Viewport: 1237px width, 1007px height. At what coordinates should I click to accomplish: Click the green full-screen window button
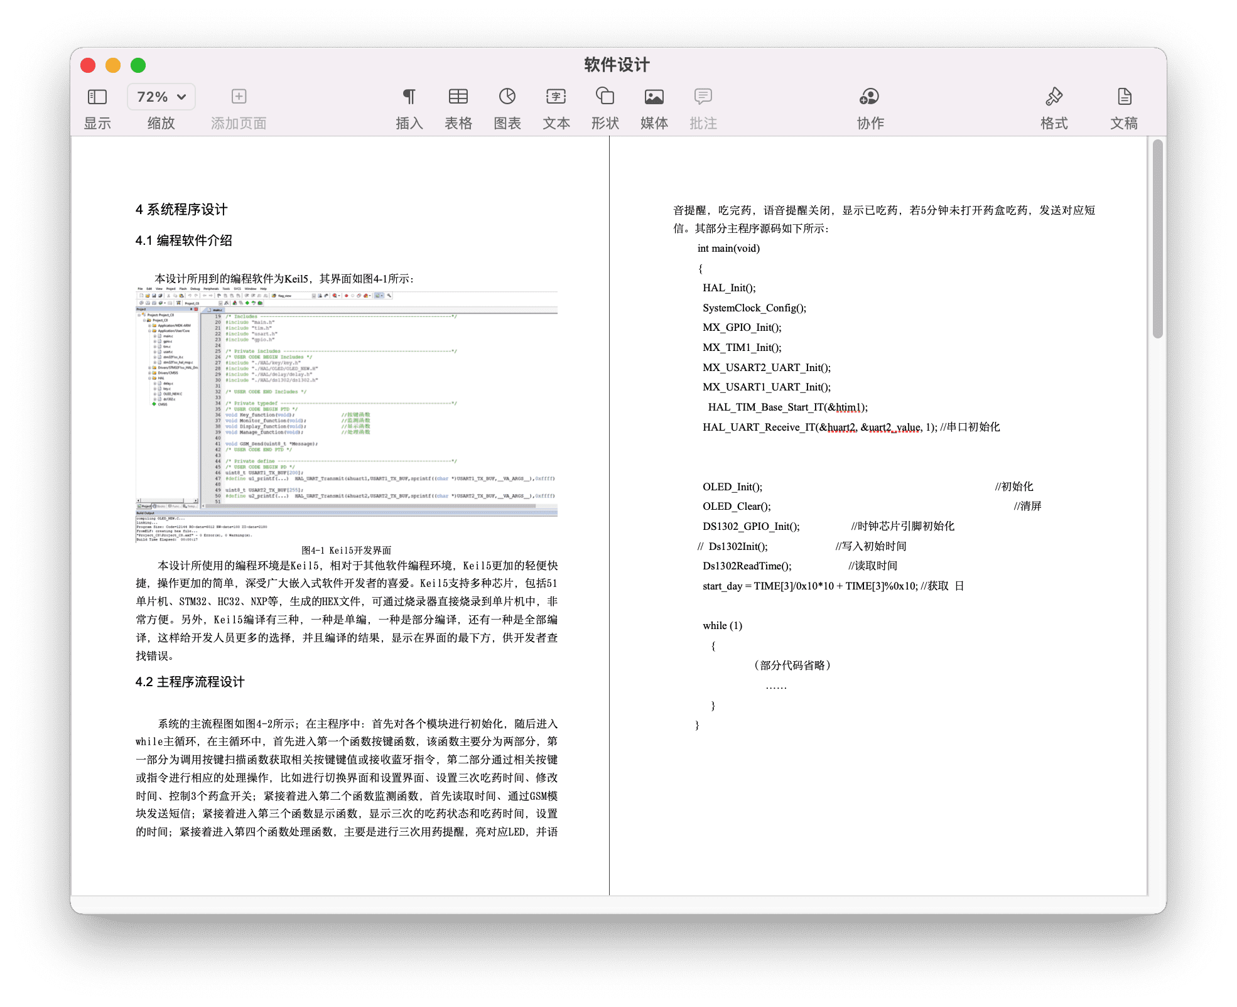138,65
